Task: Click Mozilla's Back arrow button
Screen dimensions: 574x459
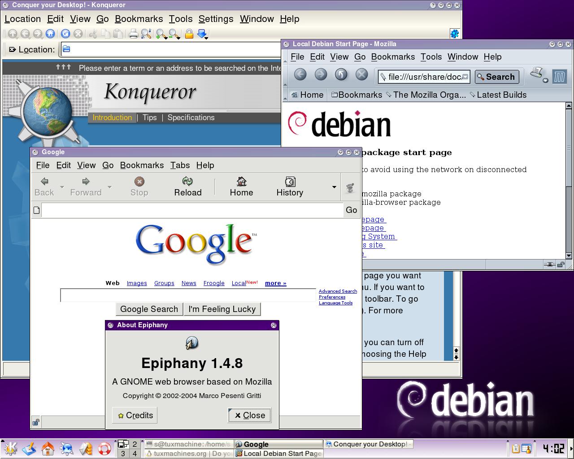Action: (x=300, y=75)
